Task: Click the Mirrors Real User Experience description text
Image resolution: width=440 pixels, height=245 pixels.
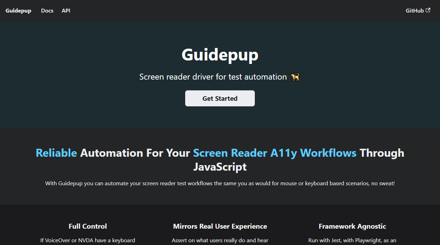Action: pyautogui.click(x=220, y=240)
